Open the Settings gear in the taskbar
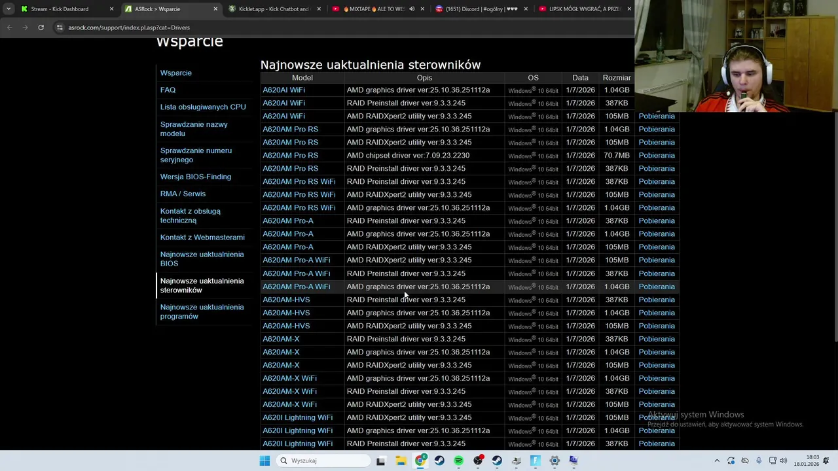 tap(555, 461)
